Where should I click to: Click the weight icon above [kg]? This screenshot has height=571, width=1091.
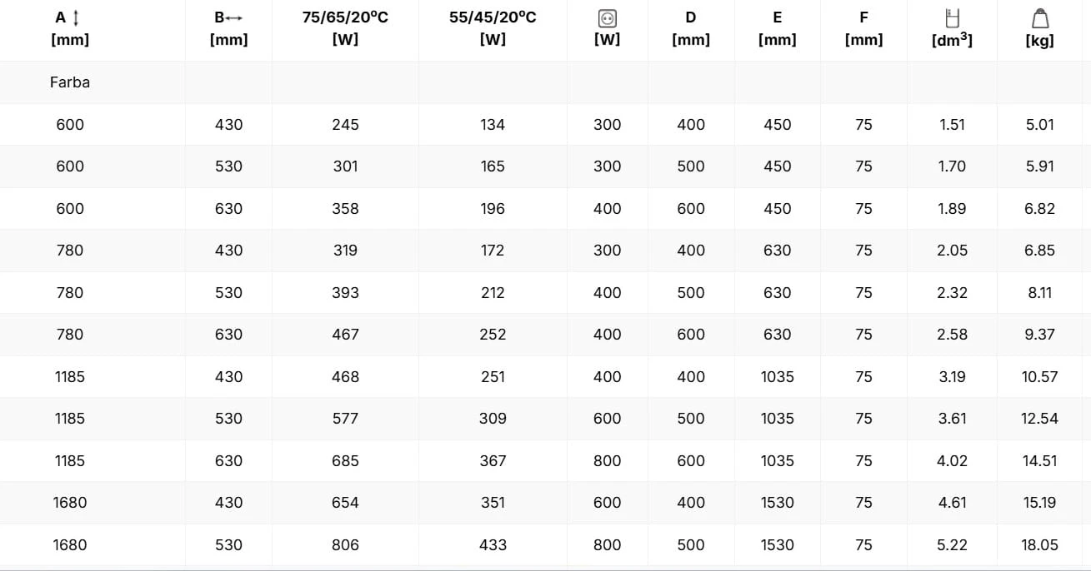tap(1039, 17)
